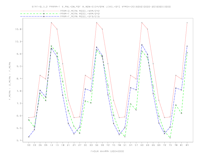
Task: Click x-axis tick label 60
Action: click(x=142, y=145)
